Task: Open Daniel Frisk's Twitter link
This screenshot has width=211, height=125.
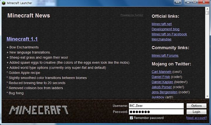Action: click(x=161, y=77)
